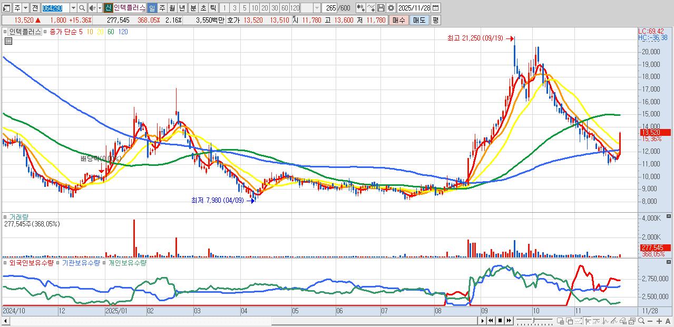Select the 120 period button
Screen dimensions: 674x327
pos(295,8)
